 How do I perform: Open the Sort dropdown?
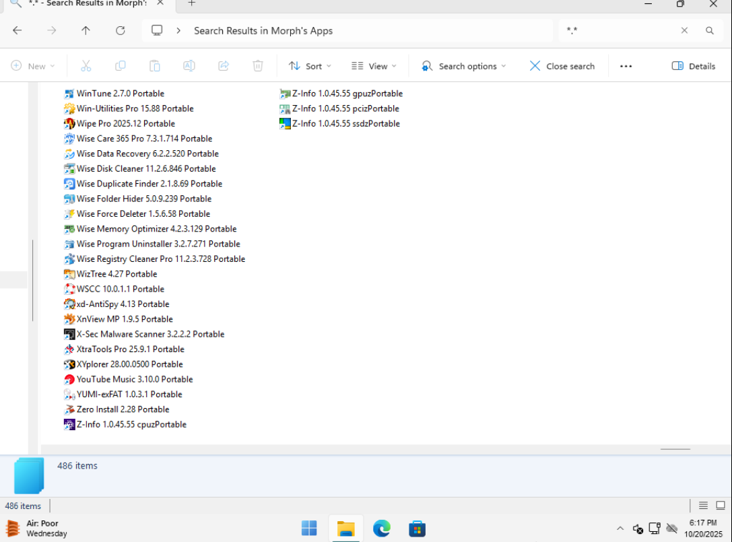point(310,66)
